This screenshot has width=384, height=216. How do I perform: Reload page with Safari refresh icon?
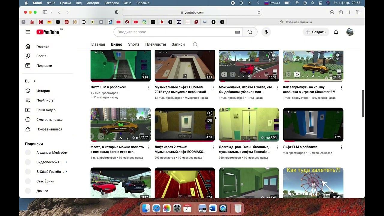click(259, 12)
